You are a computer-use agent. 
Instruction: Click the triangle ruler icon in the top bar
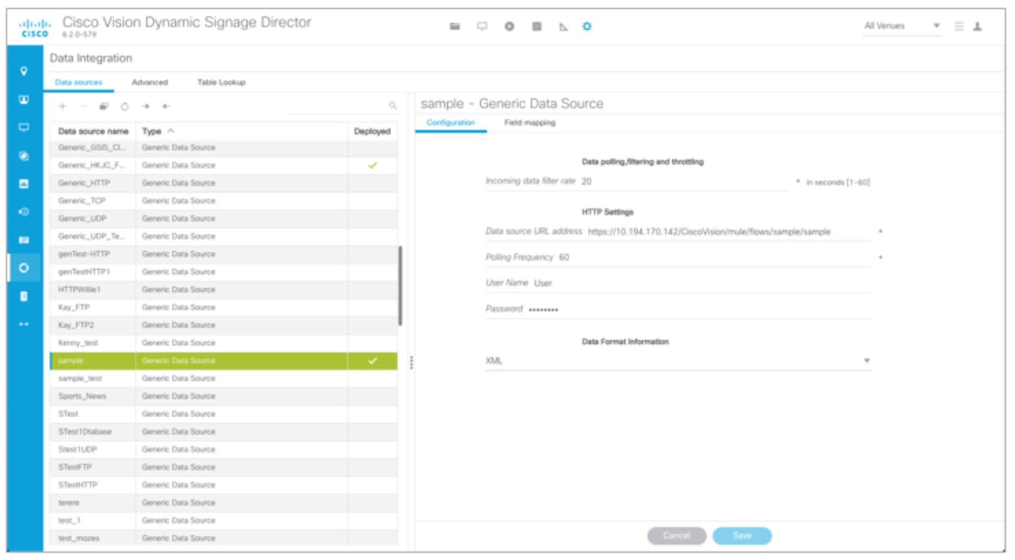563,26
